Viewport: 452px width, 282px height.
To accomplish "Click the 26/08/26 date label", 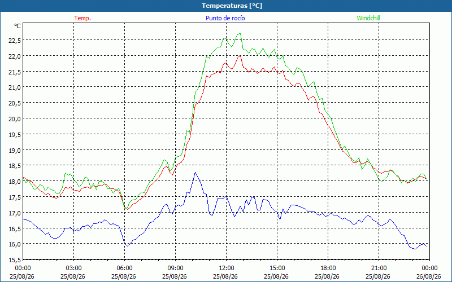I will coord(429,276).
